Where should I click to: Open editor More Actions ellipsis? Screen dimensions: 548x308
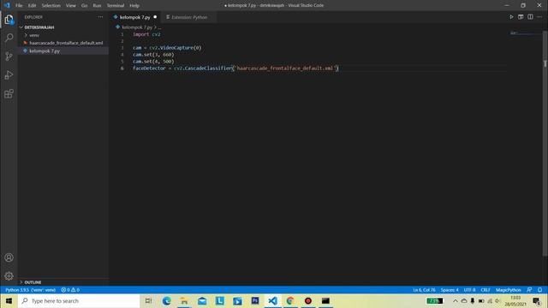(x=539, y=17)
